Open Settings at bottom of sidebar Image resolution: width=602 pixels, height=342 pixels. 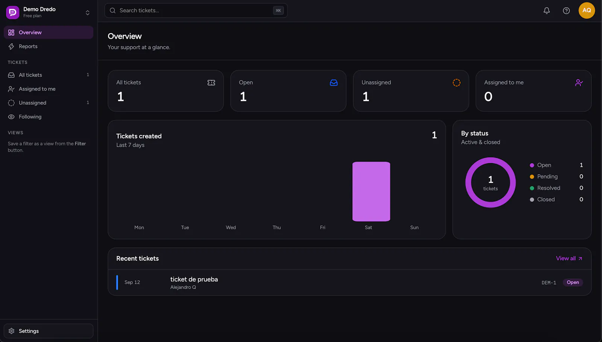pos(49,331)
